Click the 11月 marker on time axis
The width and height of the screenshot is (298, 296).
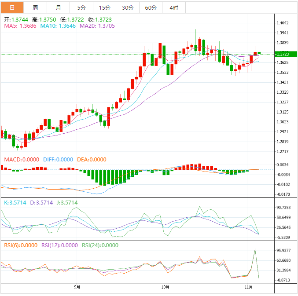[x=248, y=287]
